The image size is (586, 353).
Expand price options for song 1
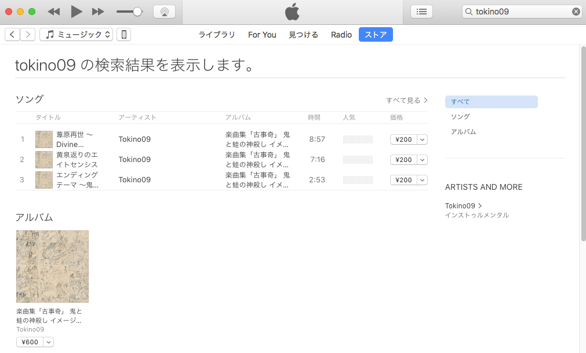tap(423, 139)
